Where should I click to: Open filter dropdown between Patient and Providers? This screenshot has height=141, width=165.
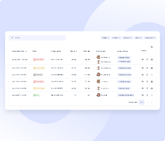116,38
